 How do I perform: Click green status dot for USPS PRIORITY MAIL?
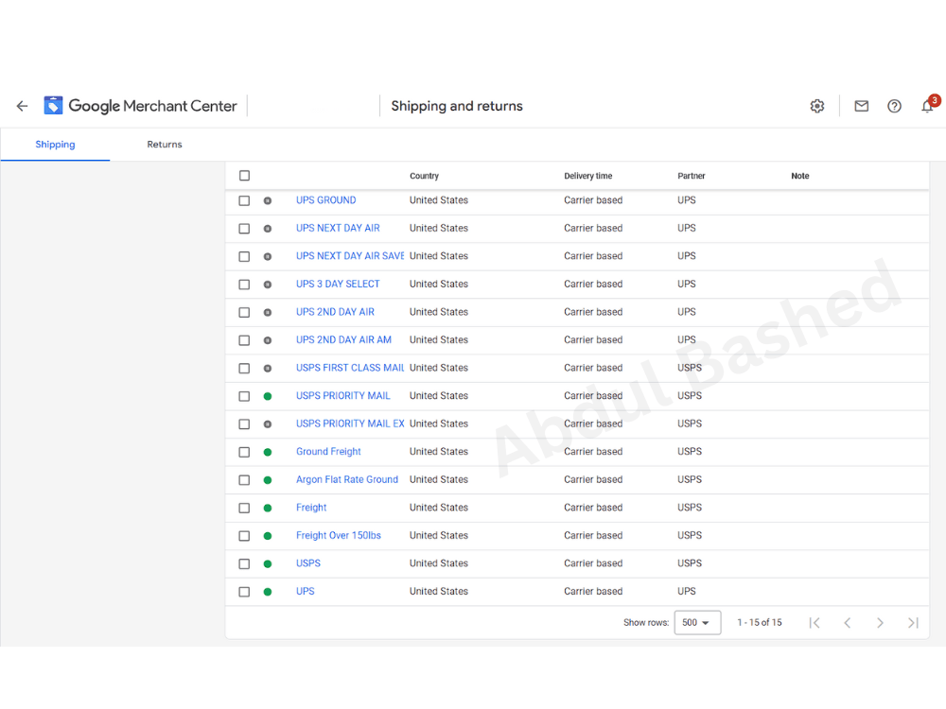tap(268, 396)
